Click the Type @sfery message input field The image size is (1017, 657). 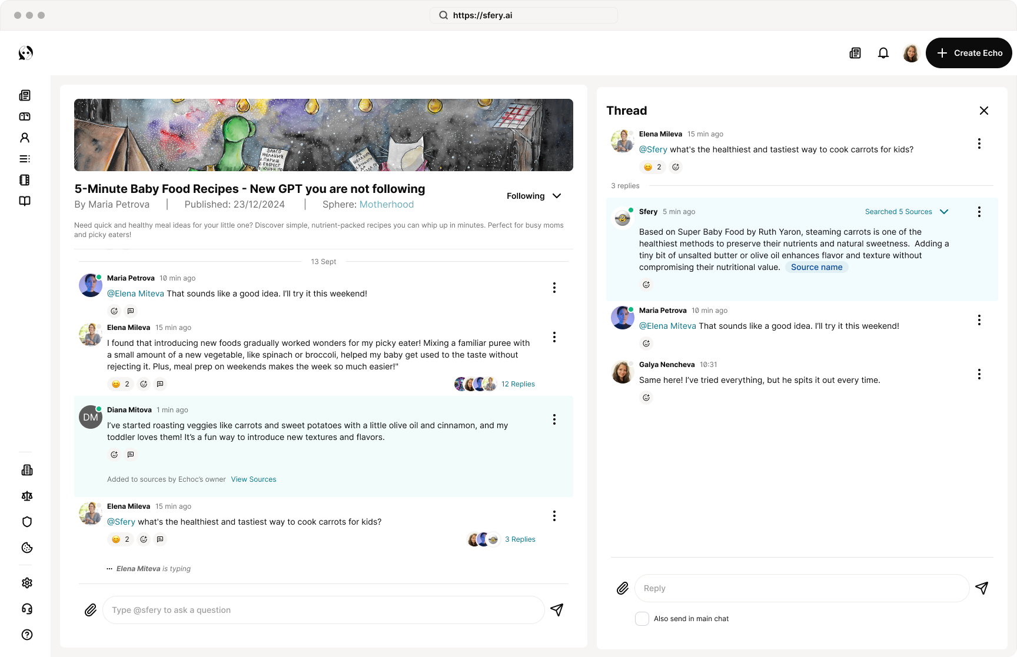(x=323, y=610)
